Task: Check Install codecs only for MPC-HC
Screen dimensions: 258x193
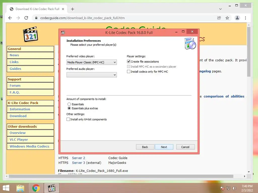Action: coord(128,72)
